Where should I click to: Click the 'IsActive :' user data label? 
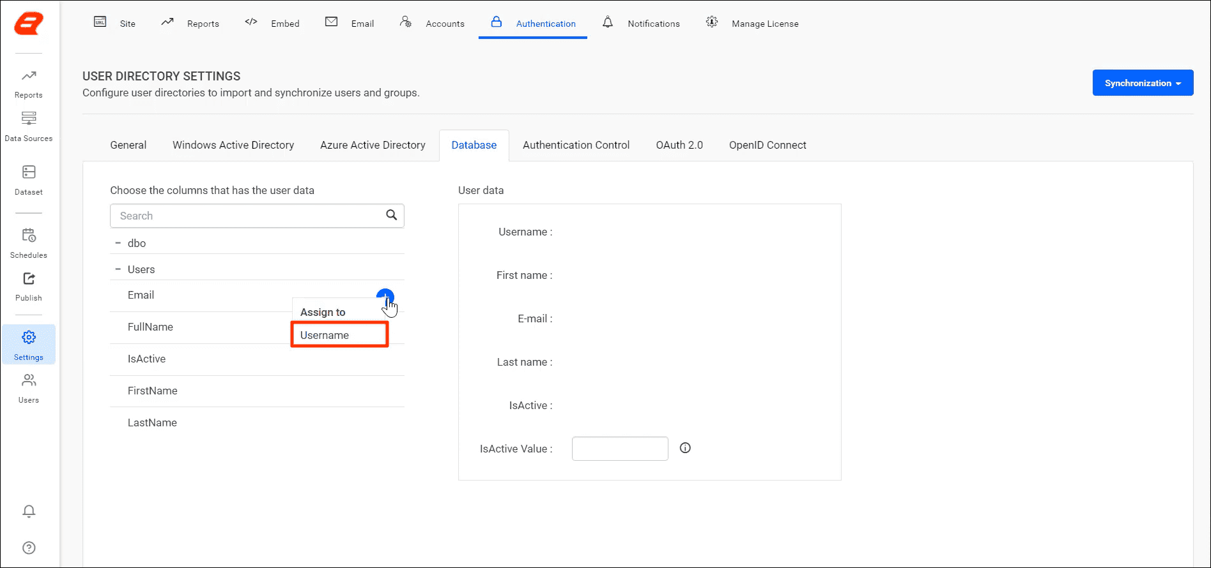[530, 405]
